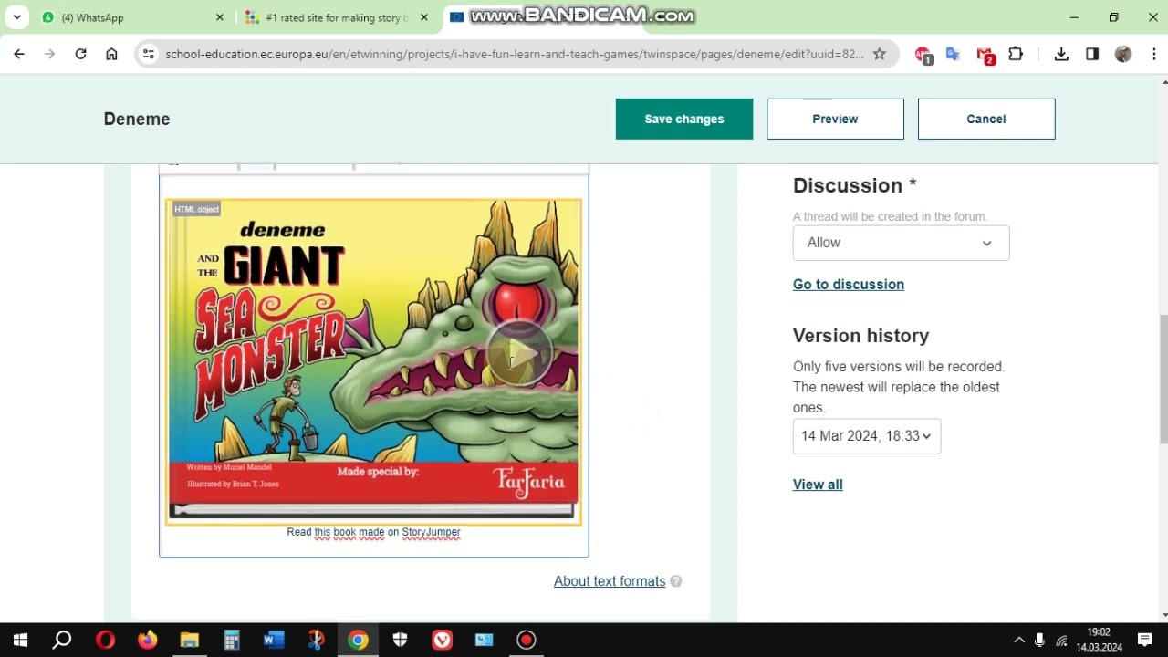Open the Bandicam recorder taskbar icon
The width and height of the screenshot is (1168, 657).
(x=527, y=640)
